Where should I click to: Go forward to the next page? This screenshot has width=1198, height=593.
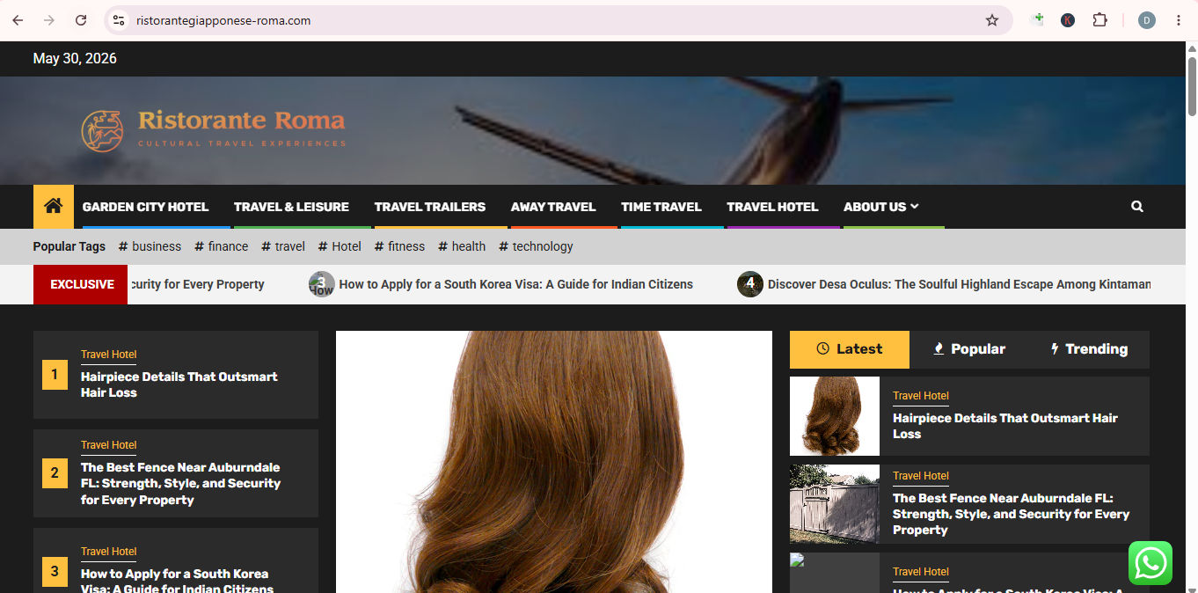click(x=49, y=20)
